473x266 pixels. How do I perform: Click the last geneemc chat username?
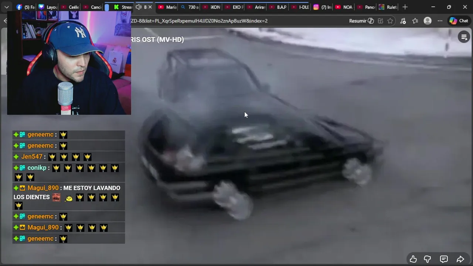pyautogui.click(x=41, y=239)
